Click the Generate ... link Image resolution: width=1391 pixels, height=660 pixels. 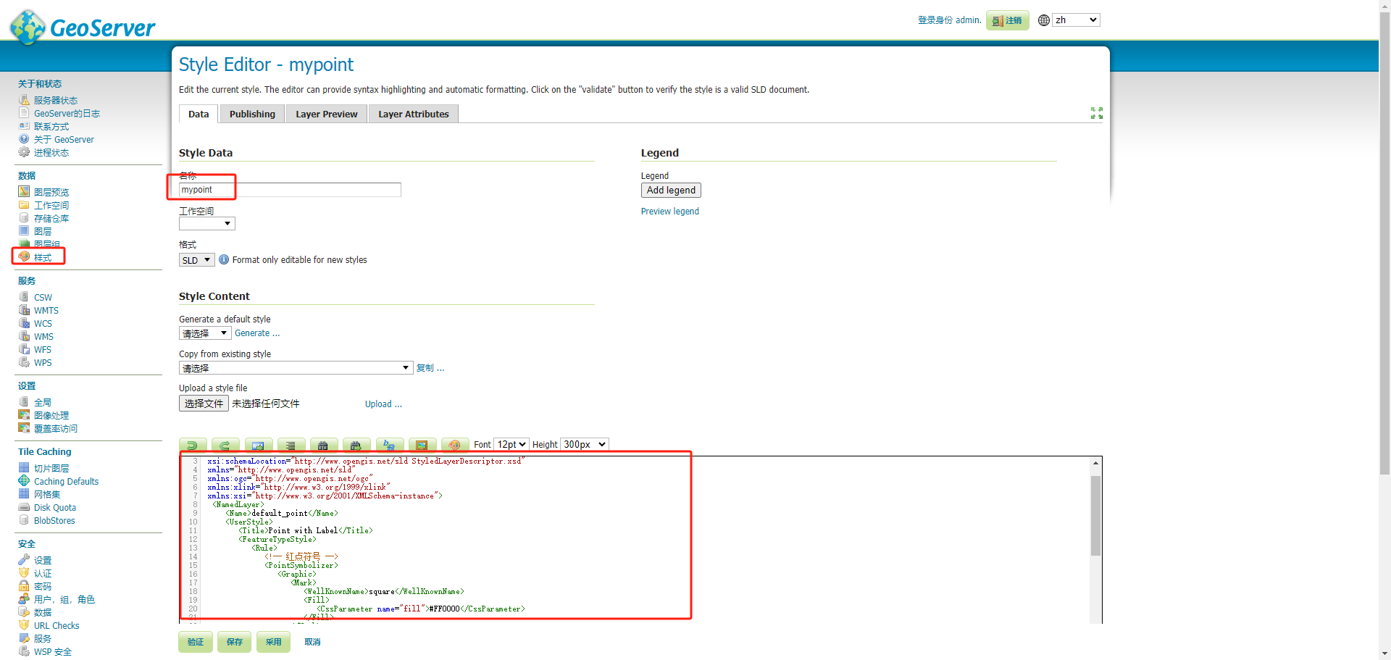pyautogui.click(x=257, y=333)
